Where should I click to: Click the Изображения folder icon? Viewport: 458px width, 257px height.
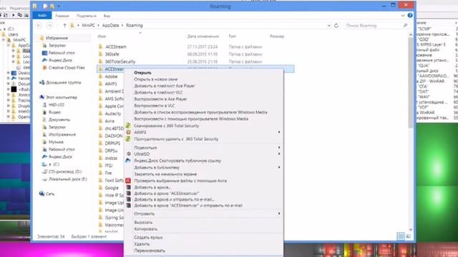[x=44, y=135]
